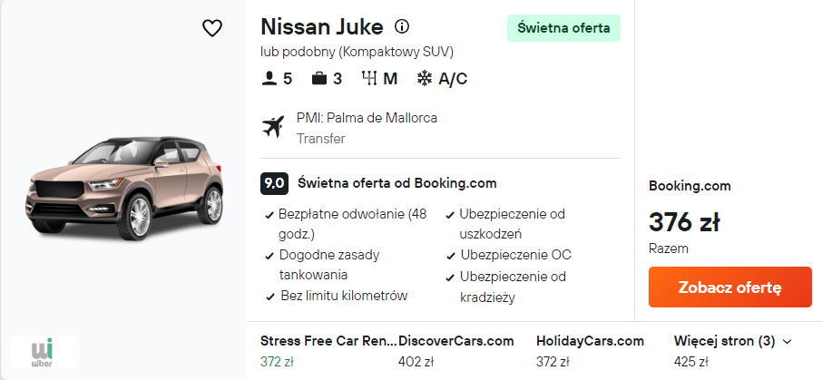
Task: Click the passenger seats icon
Action: point(269,79)
